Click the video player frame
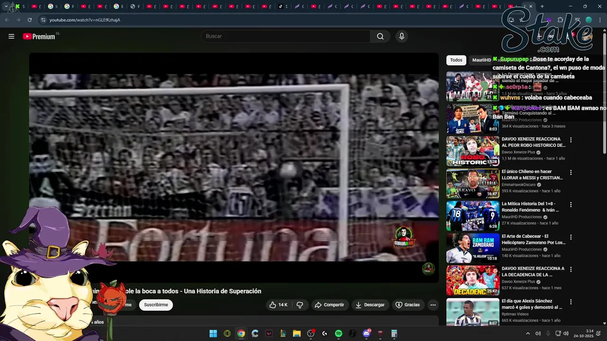 pos(234,168)
